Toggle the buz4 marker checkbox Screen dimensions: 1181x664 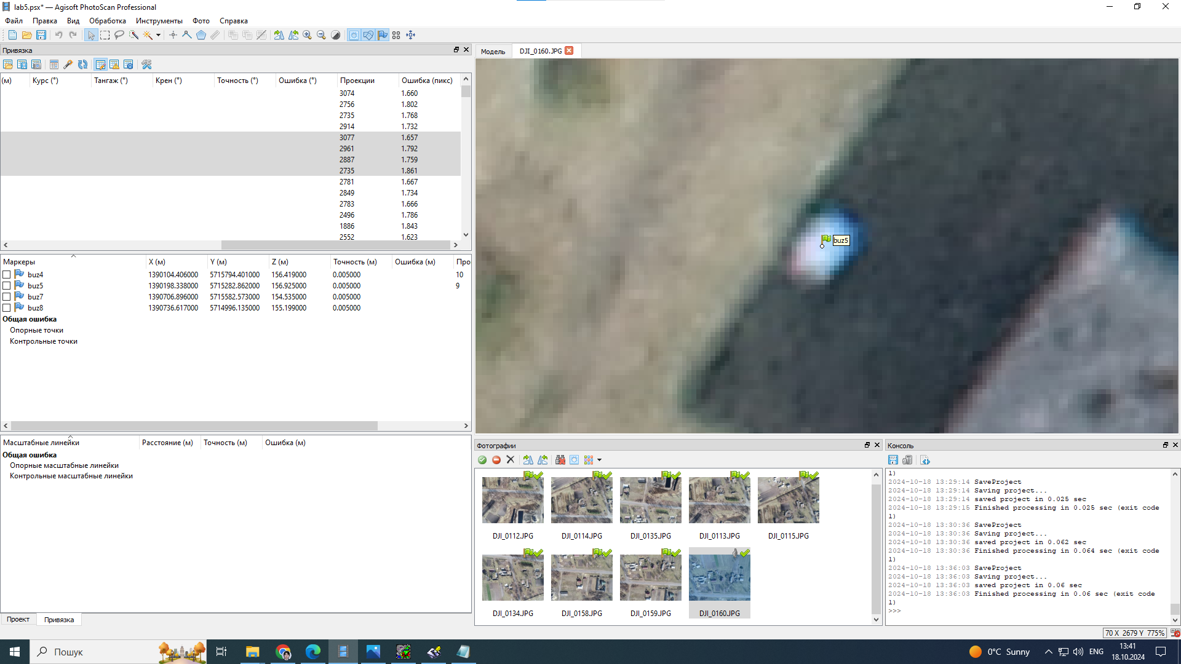(7, 275)
